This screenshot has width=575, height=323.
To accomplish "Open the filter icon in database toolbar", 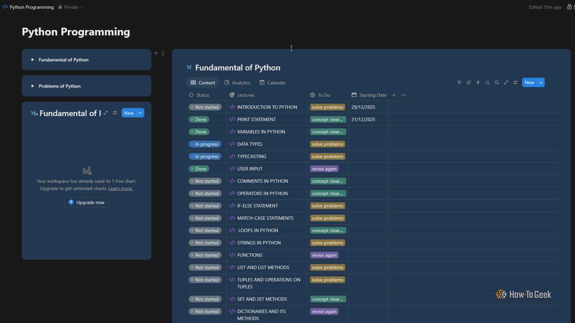I will (x=459, y=83).
